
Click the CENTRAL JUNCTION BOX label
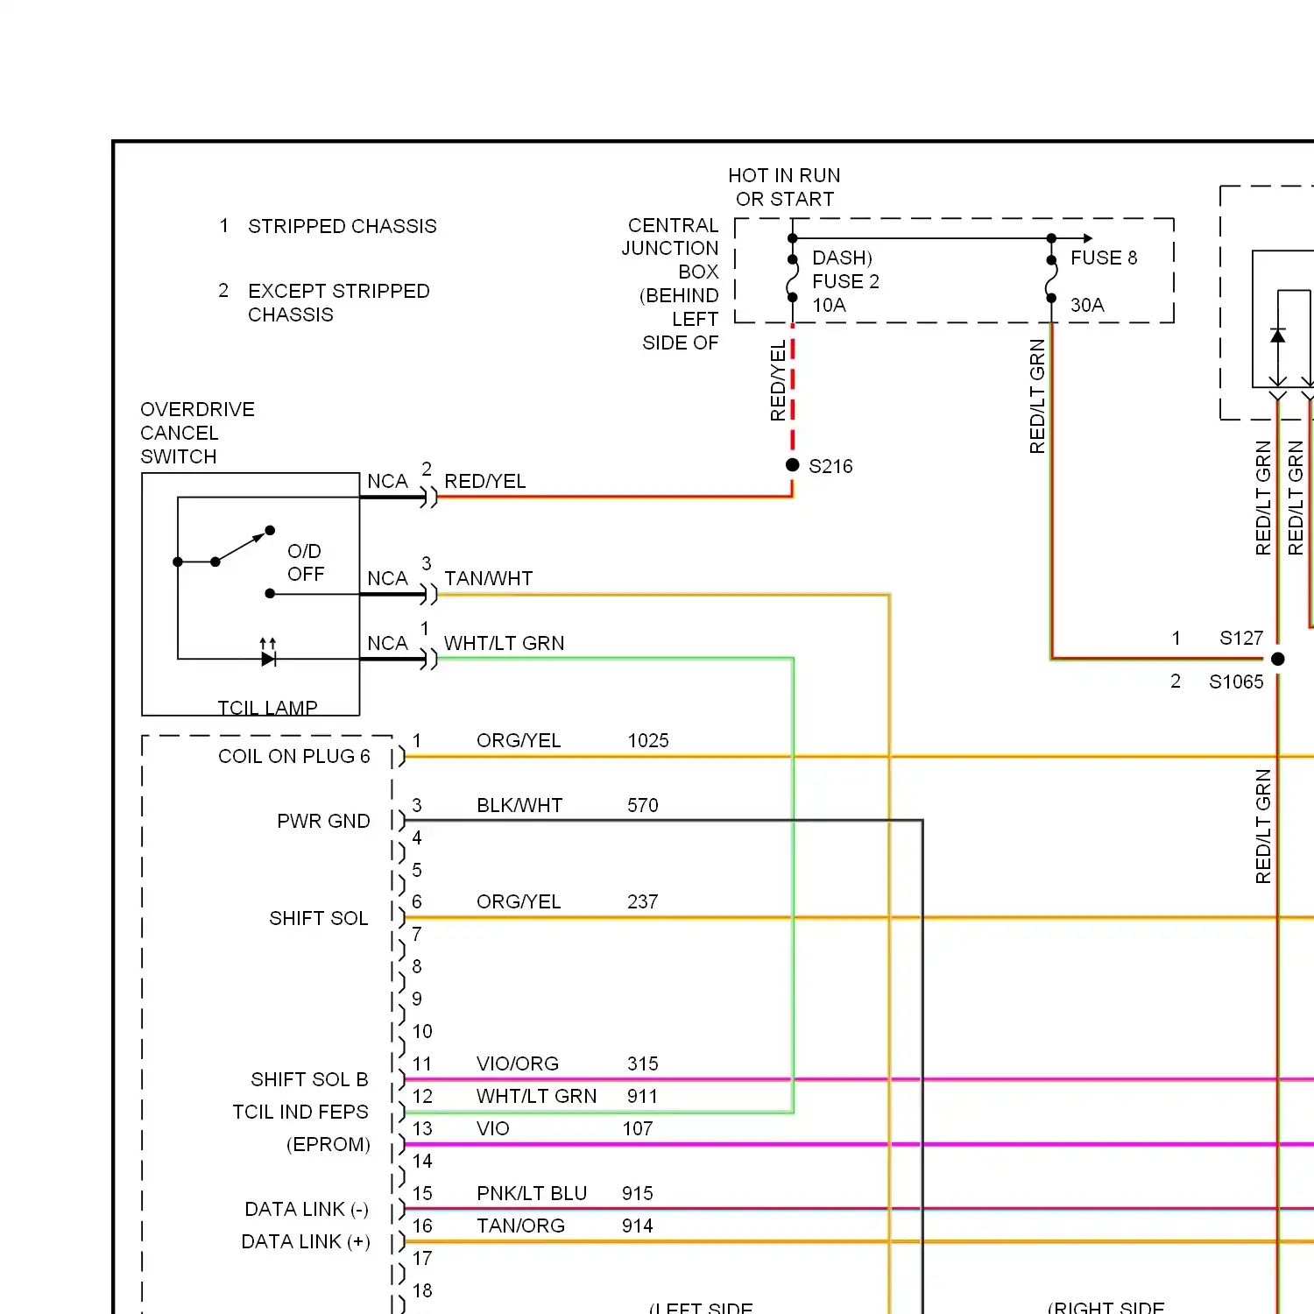670,249
